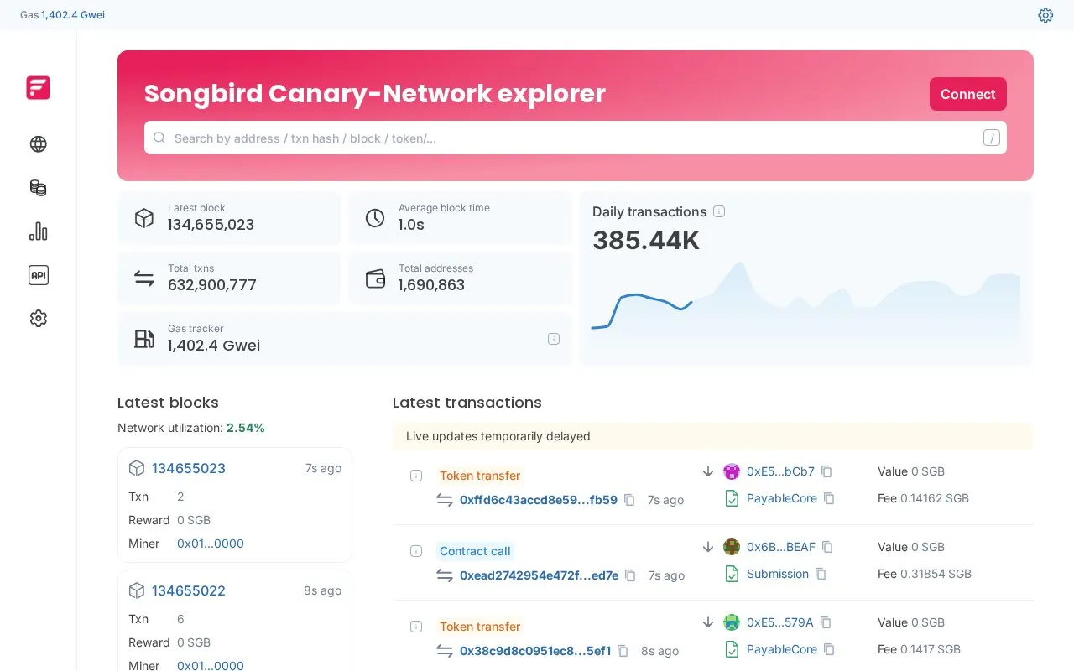The image size is (1074, 671).
Task: Click the Average block time card
Action: pyautogui.click(x=460, y=218)
